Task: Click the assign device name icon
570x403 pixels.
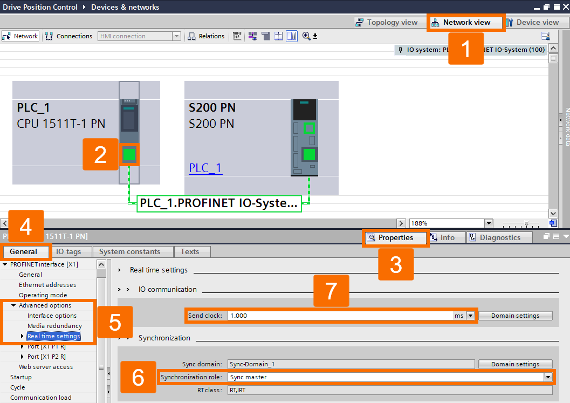Action: coord(237,36)
